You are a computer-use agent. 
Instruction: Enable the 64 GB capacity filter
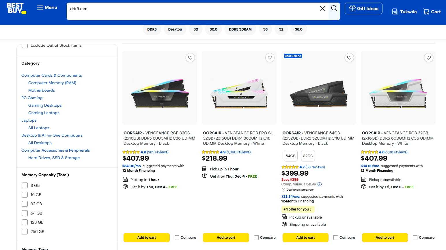(x=25, y=213)
